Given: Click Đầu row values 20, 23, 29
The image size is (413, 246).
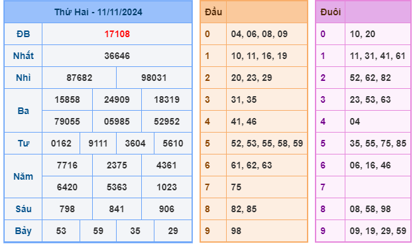Looking at the screenshot, I should [251, 78].
